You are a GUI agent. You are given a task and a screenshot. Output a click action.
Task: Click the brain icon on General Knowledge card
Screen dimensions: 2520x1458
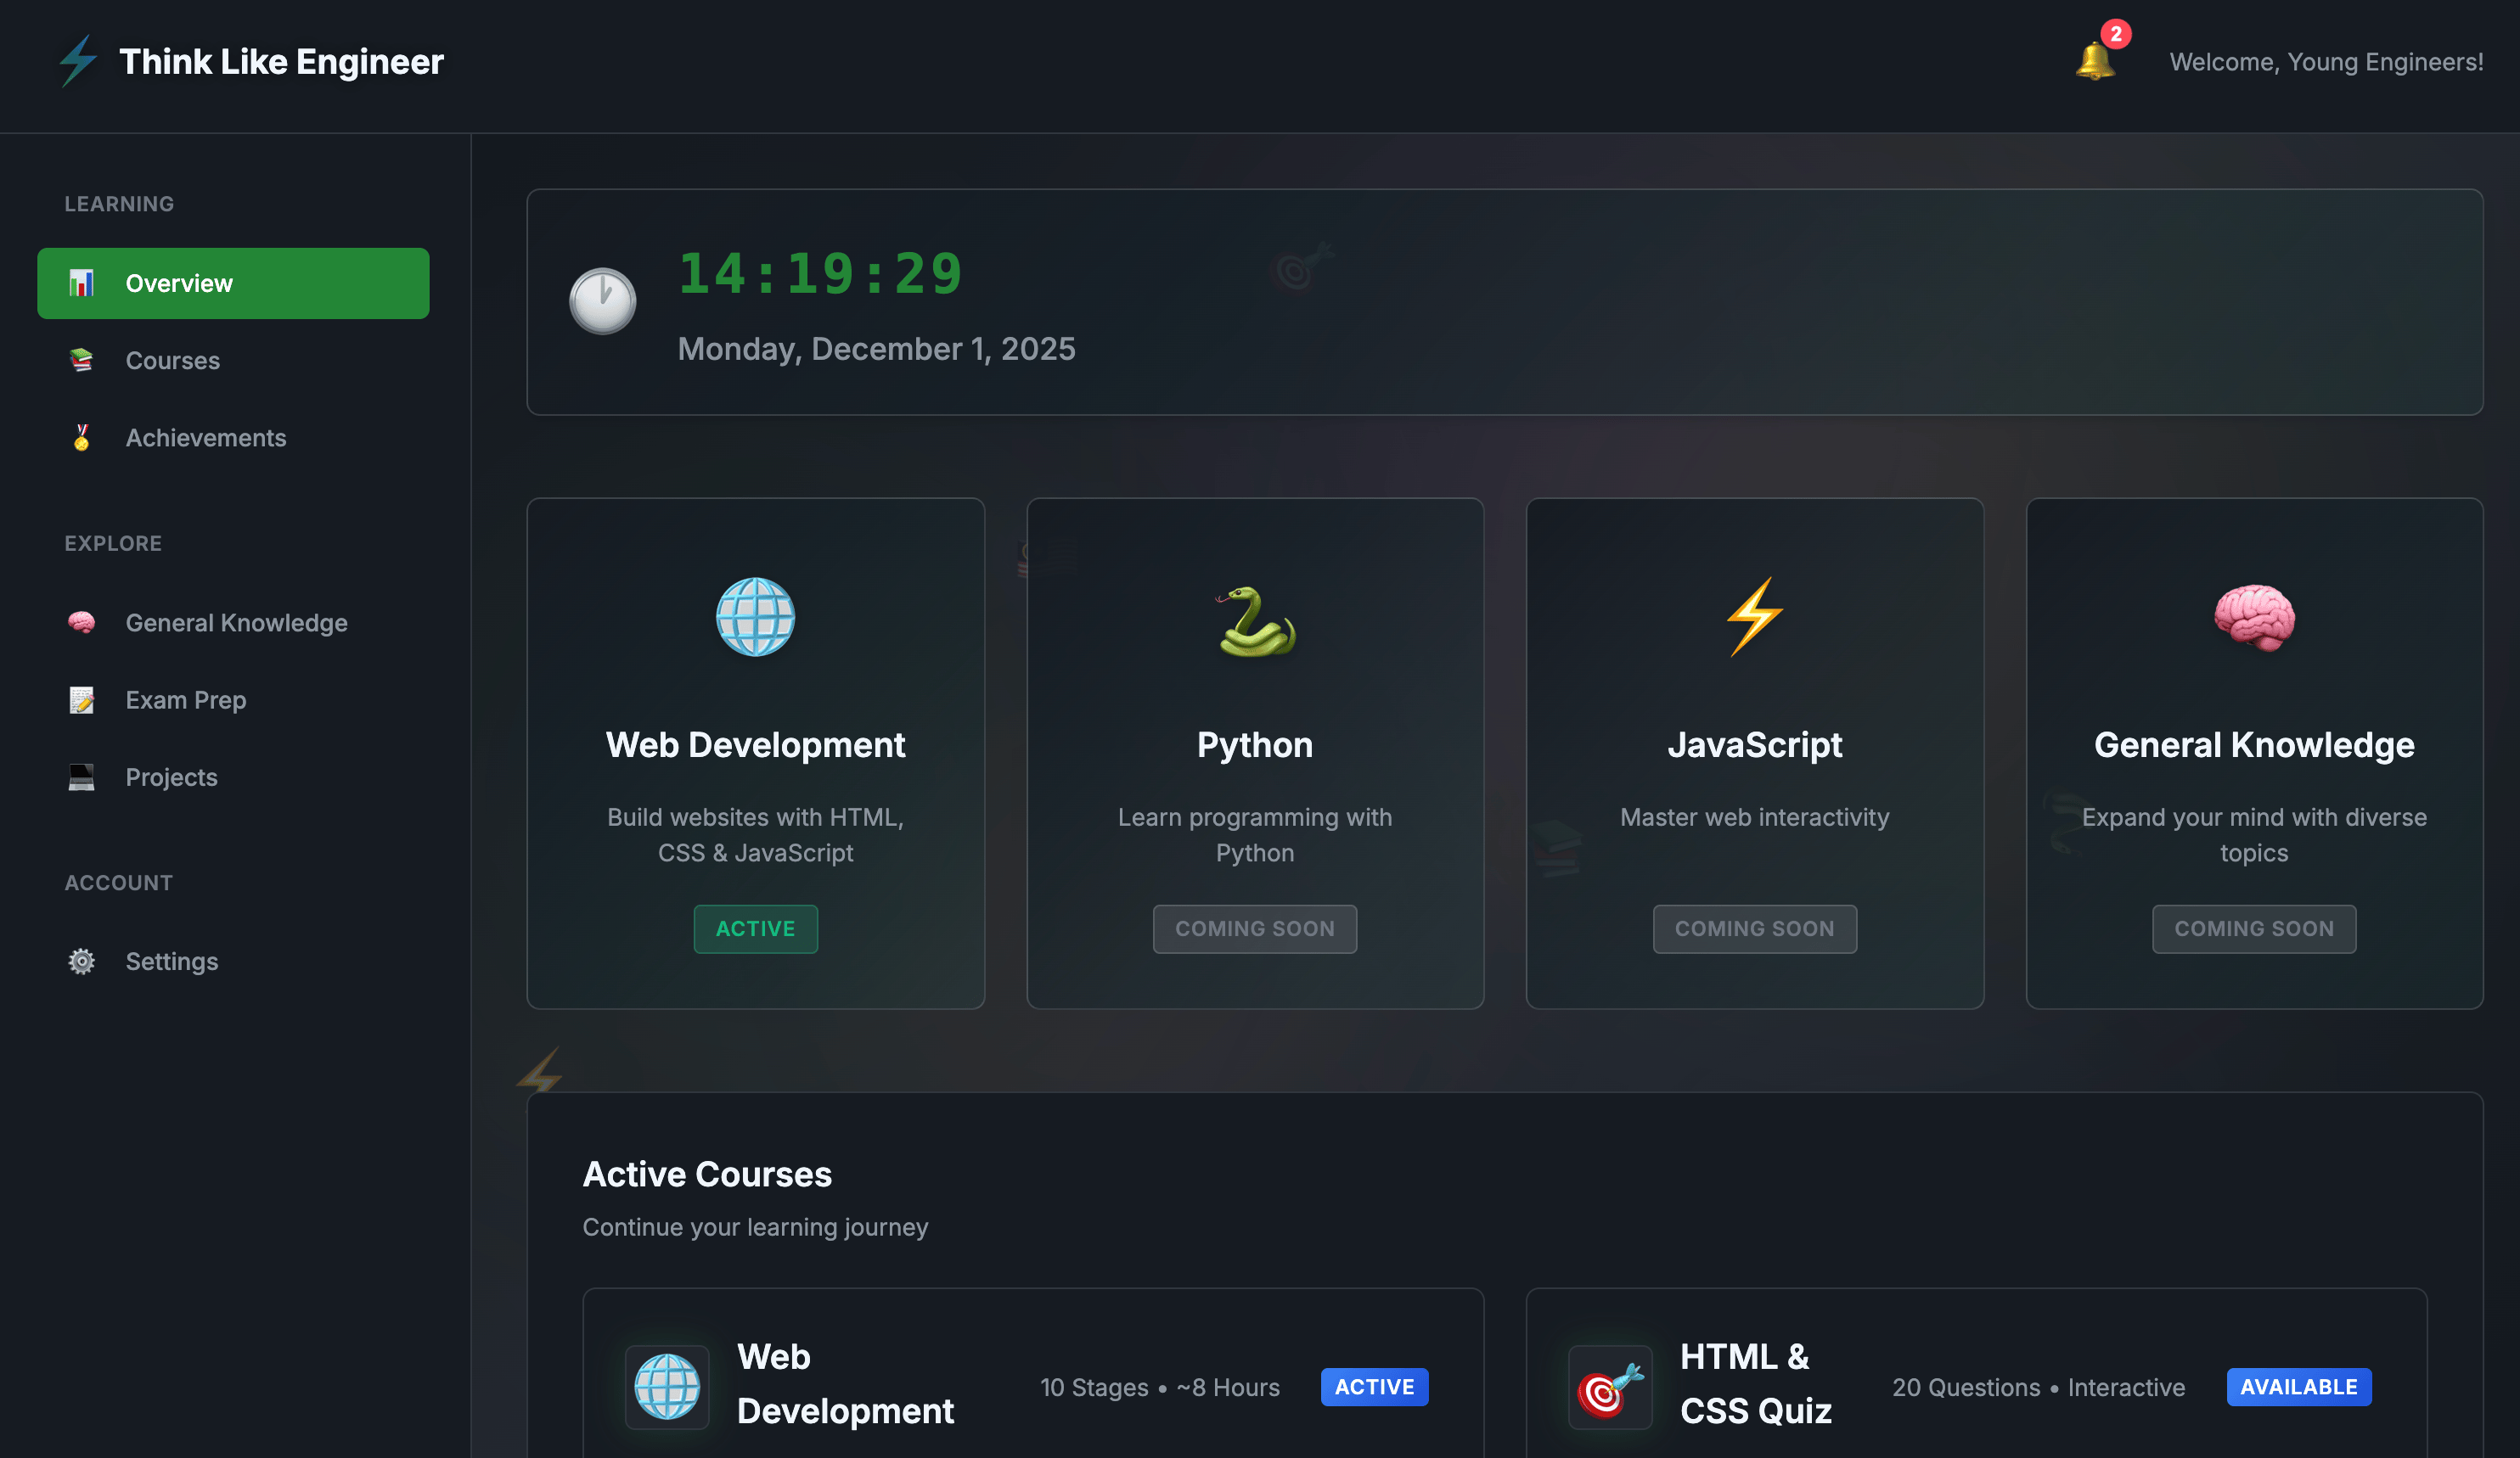click(2254, 617)
